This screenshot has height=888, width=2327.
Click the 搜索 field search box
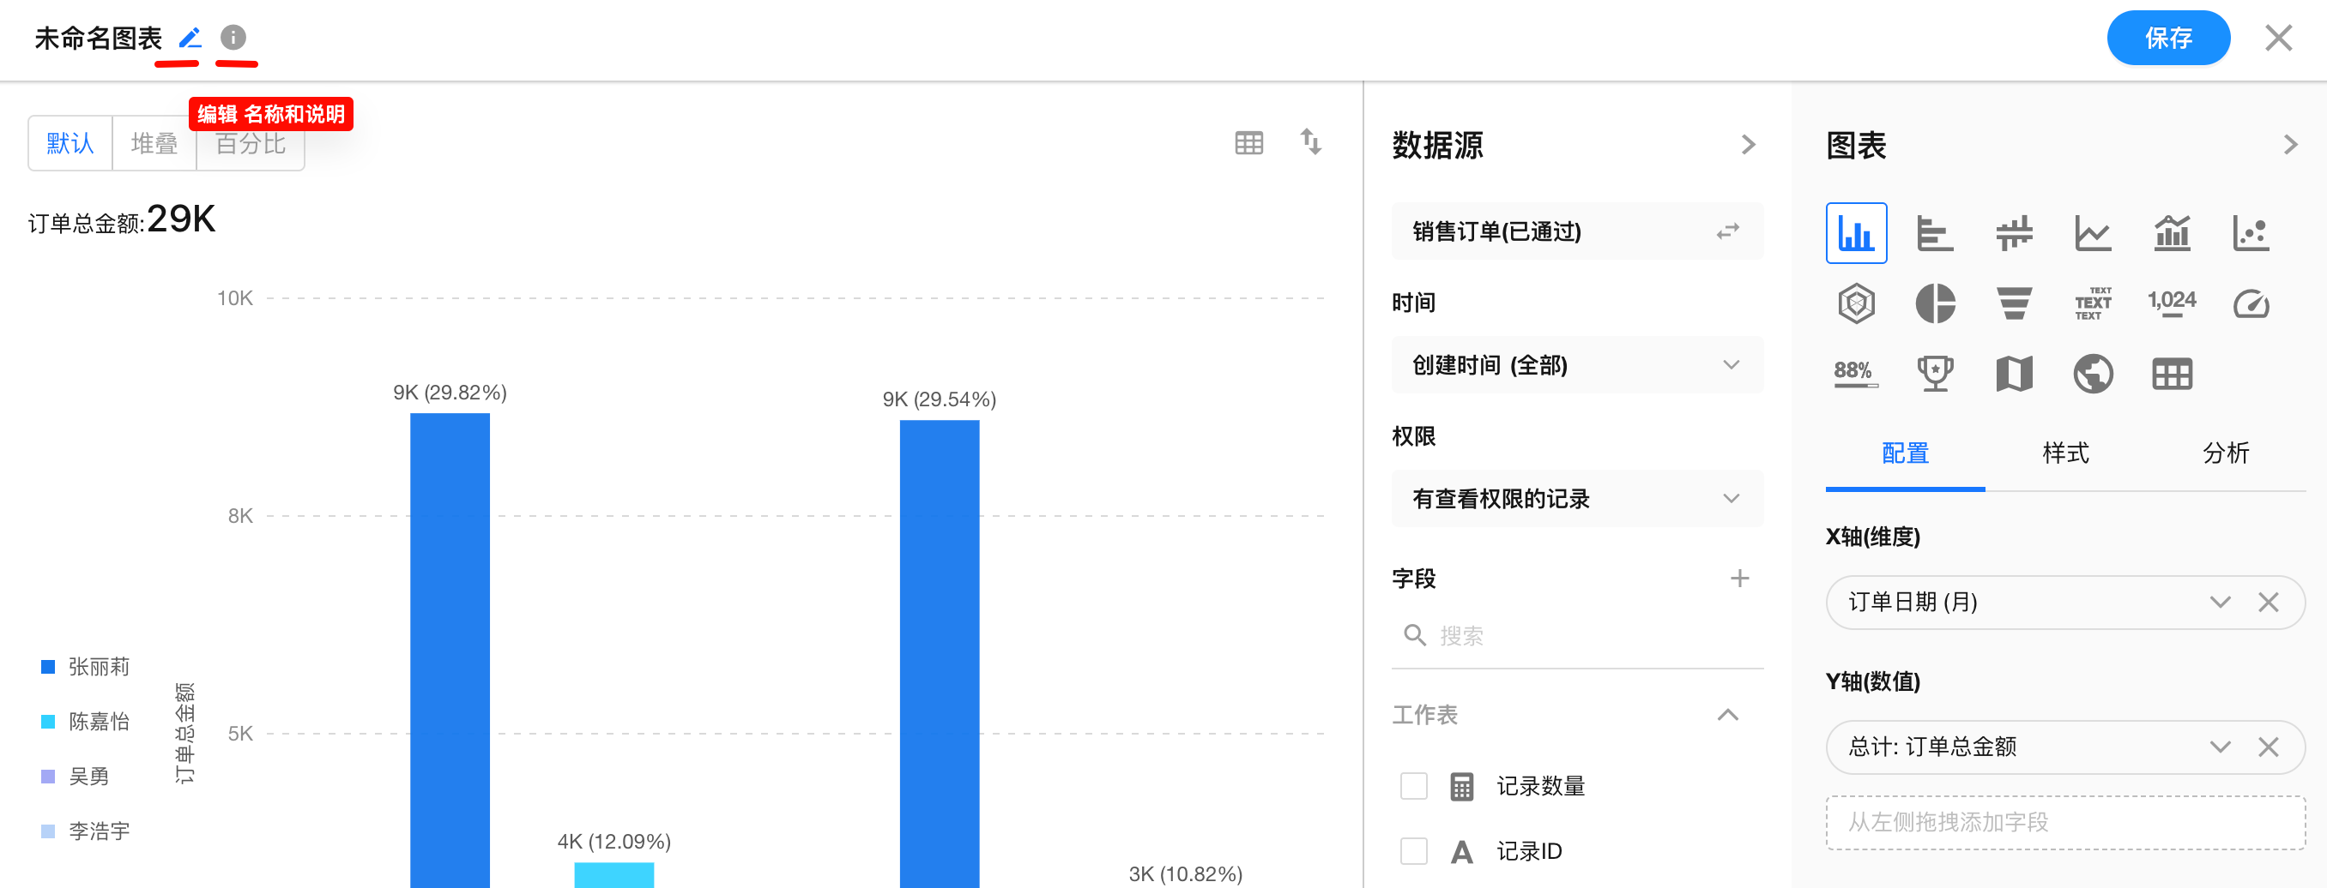1576,636
